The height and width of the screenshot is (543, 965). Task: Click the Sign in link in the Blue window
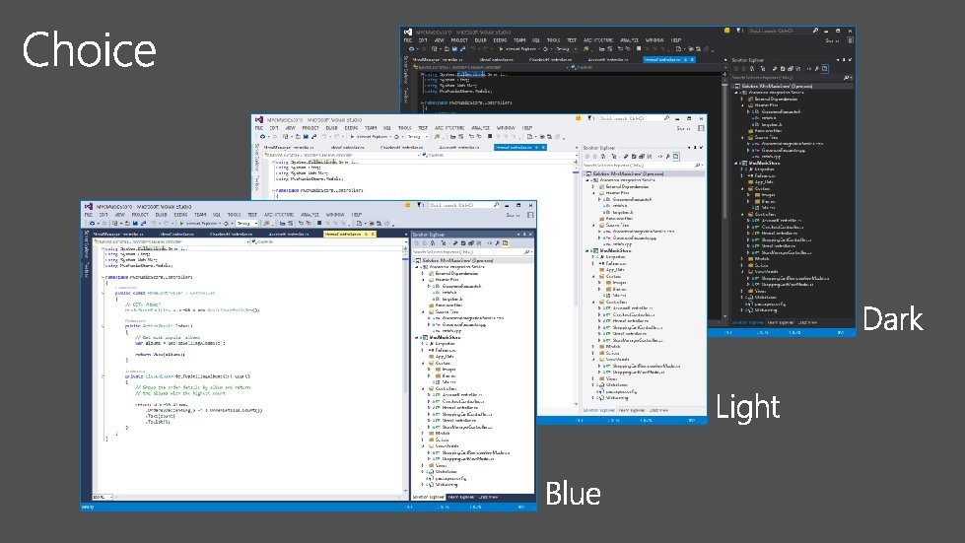[514, 215]
